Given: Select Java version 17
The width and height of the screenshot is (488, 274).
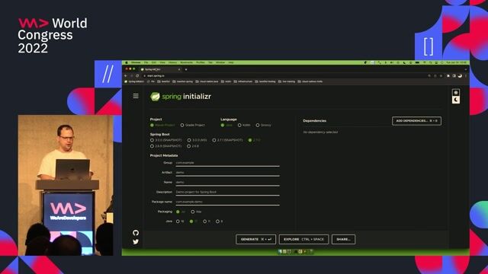Looking at the screenshot, I should coord(193,221).
